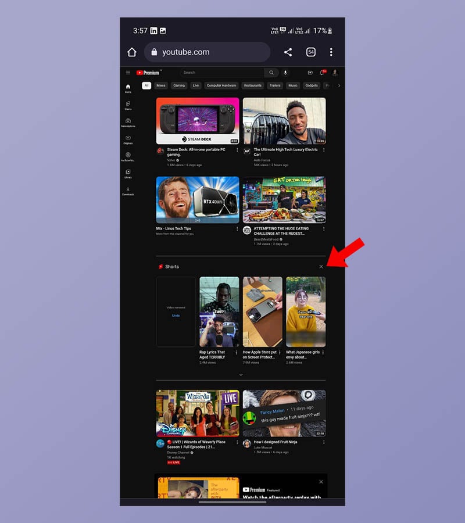
Task: Open the account avatar menu
Action: (x=335, y=73)
